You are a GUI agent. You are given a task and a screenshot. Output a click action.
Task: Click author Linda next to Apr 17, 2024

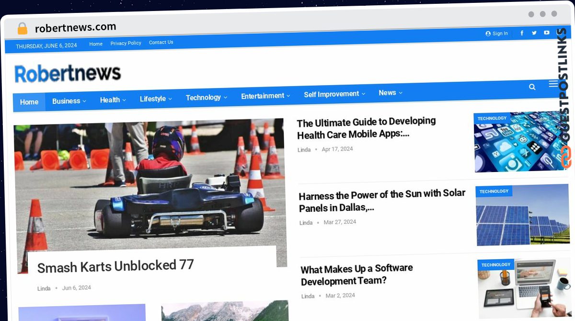tap(304, 150)
